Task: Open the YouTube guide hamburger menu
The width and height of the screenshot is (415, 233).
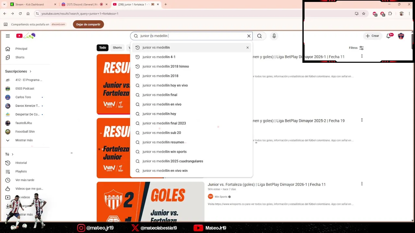Action: point(8,36)
